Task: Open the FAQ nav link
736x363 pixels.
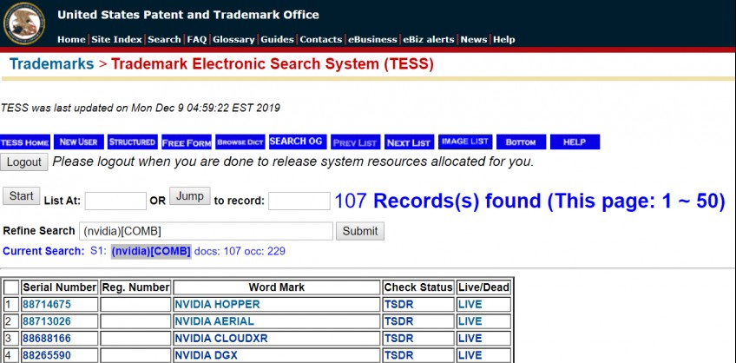Action: [x=197, y=40]
